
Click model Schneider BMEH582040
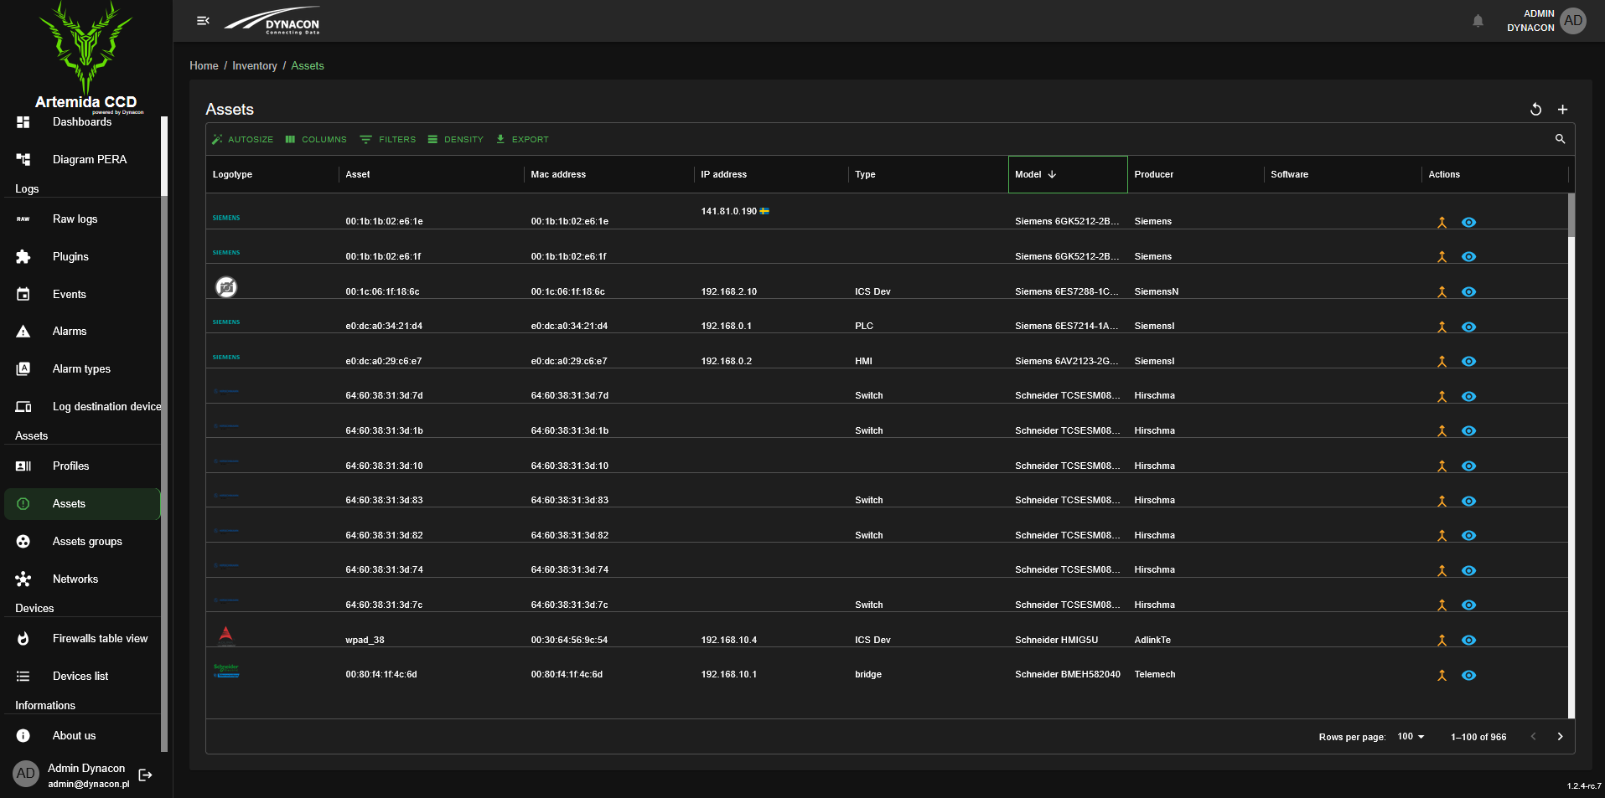pos(1068,674)
